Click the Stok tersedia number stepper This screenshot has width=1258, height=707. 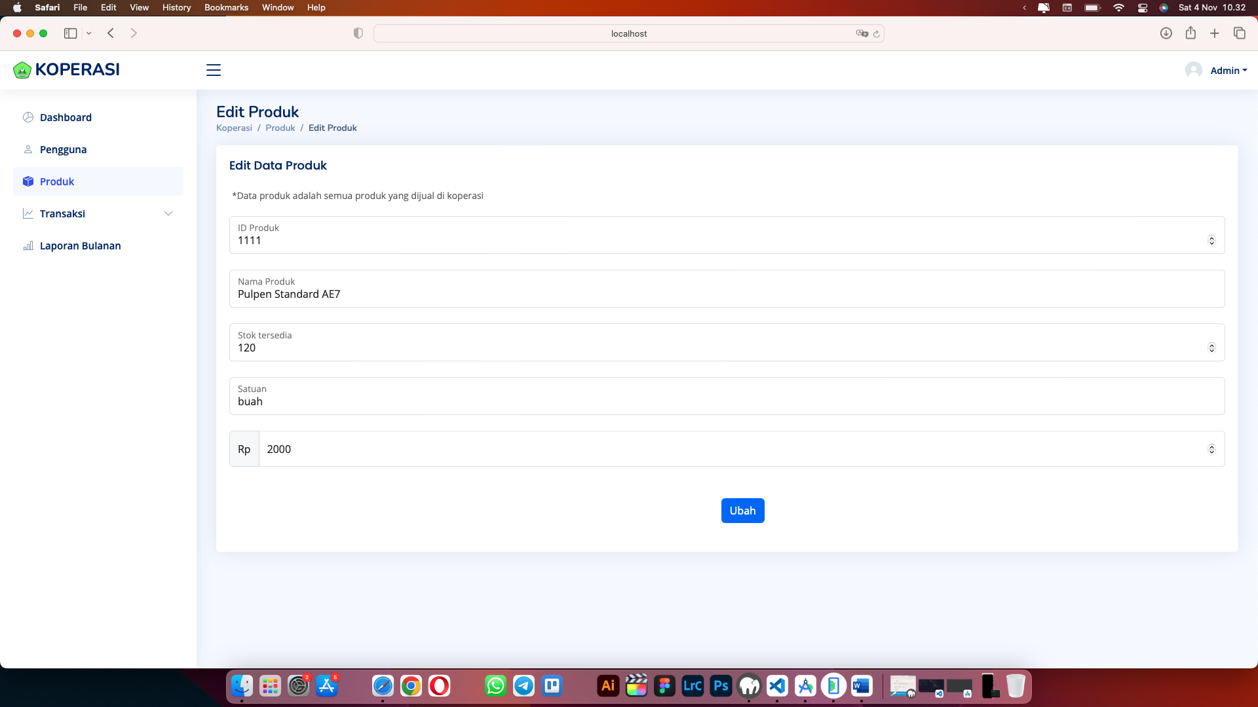1211,348
